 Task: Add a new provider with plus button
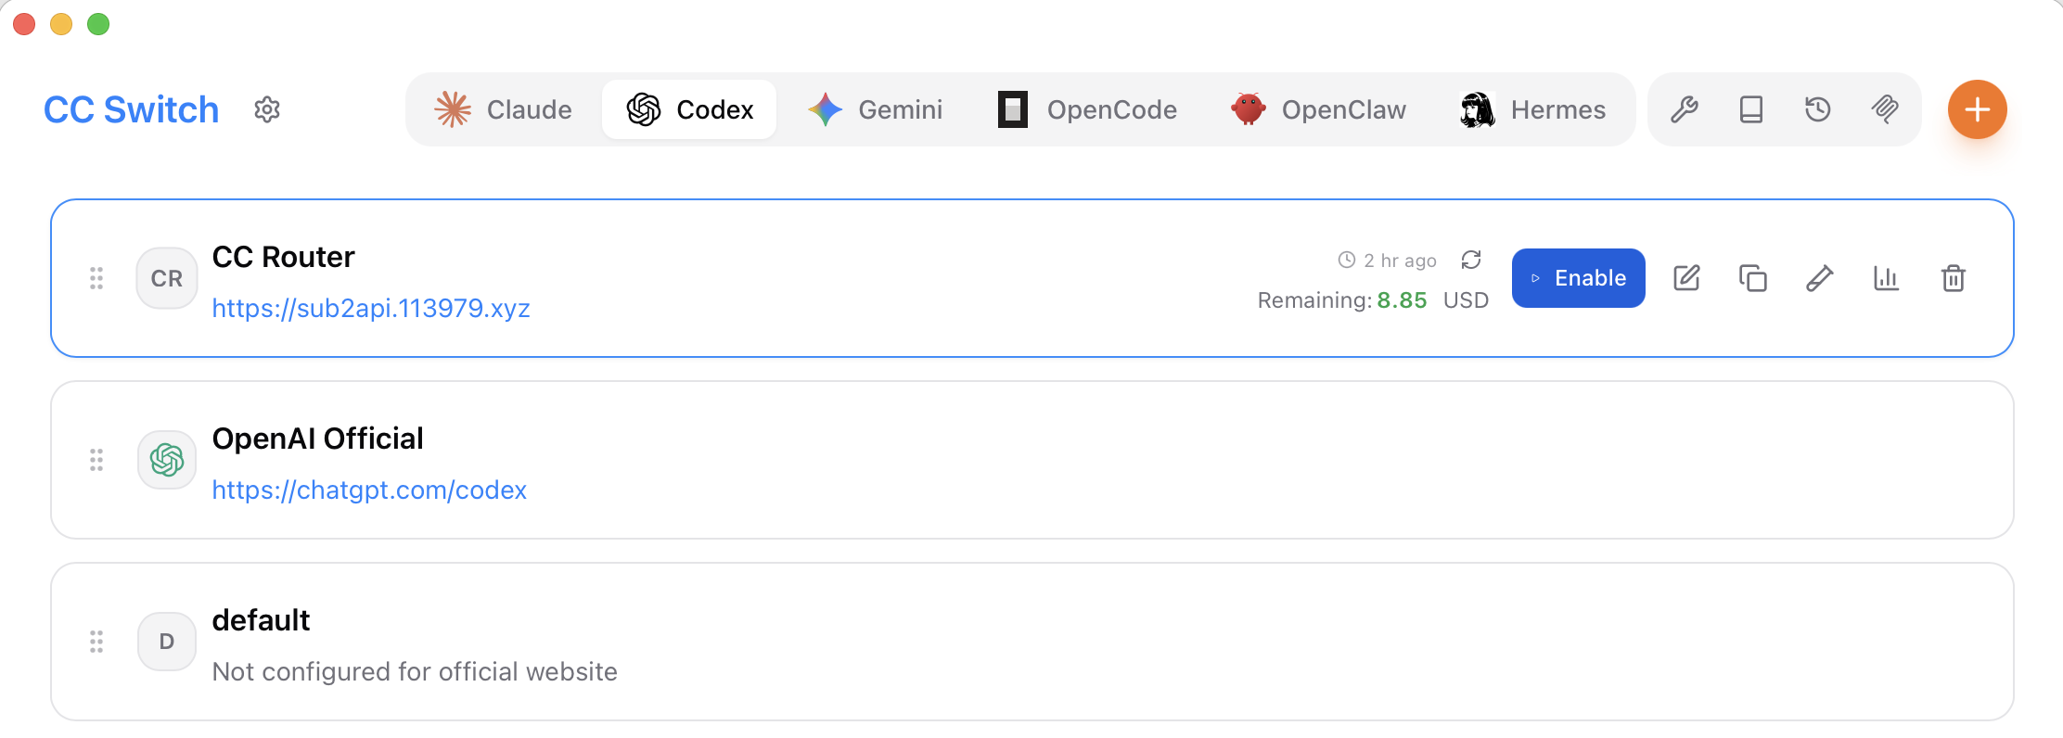(1978, 109)
